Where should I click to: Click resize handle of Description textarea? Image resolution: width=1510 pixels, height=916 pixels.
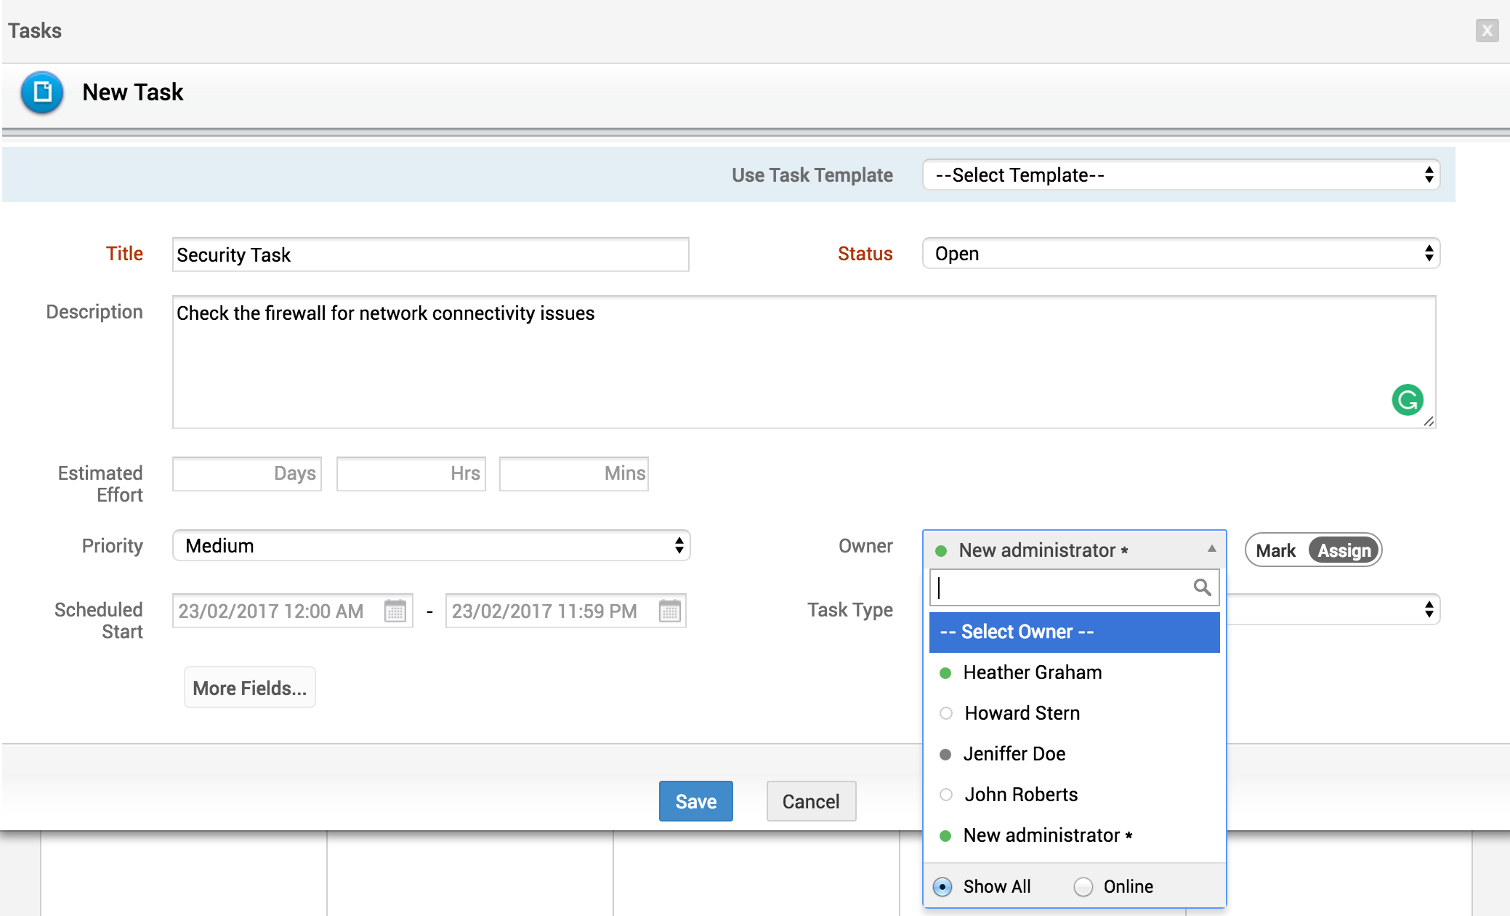1429,422
